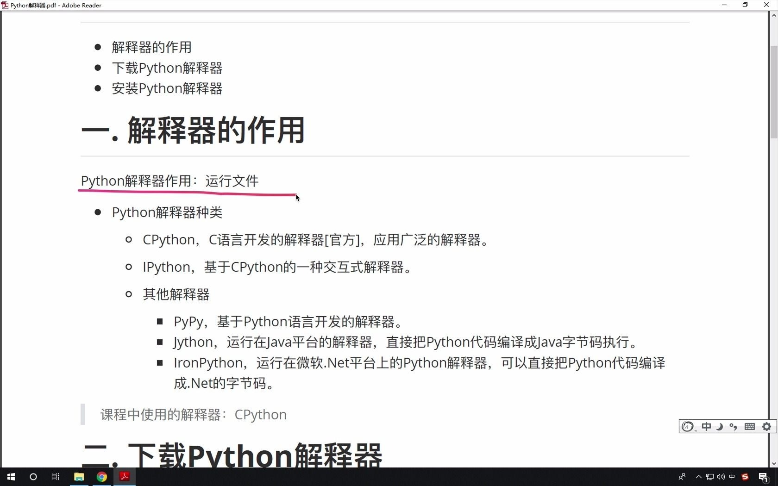
Task: Click the continuation line "成.Net的字节码。"
Action: (x=224, y=383)
